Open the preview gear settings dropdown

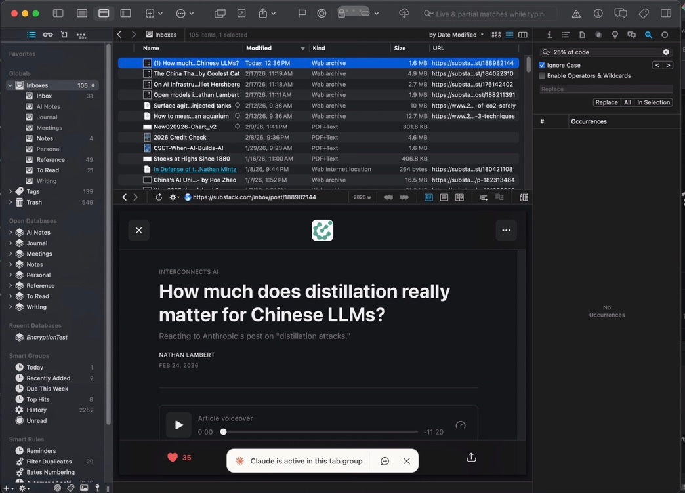(x=174, y=197)
